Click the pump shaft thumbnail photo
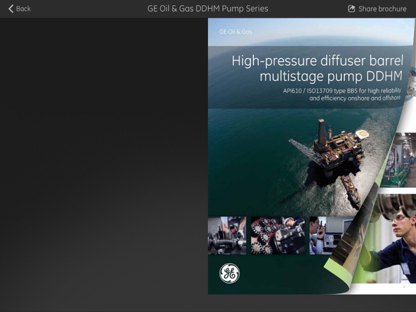The image size is (416, 312). tap(227, 236)
